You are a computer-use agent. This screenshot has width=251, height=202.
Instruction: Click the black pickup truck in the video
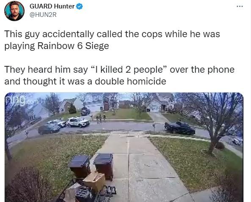coord(179,128)
